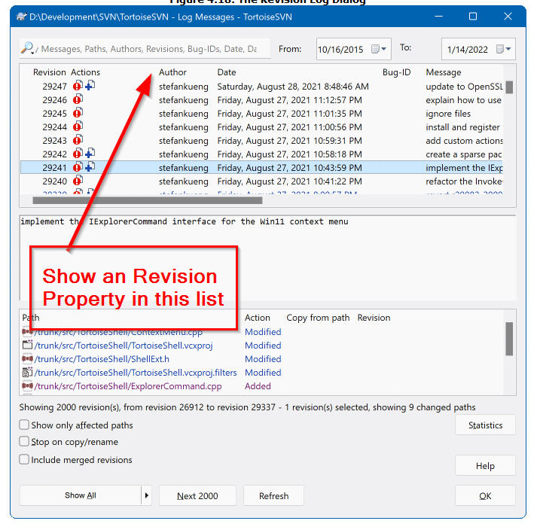Click modified action icon for revision 29245
Image resolution: width=540 pixels, height=530 pixels.
coord(78,112)
